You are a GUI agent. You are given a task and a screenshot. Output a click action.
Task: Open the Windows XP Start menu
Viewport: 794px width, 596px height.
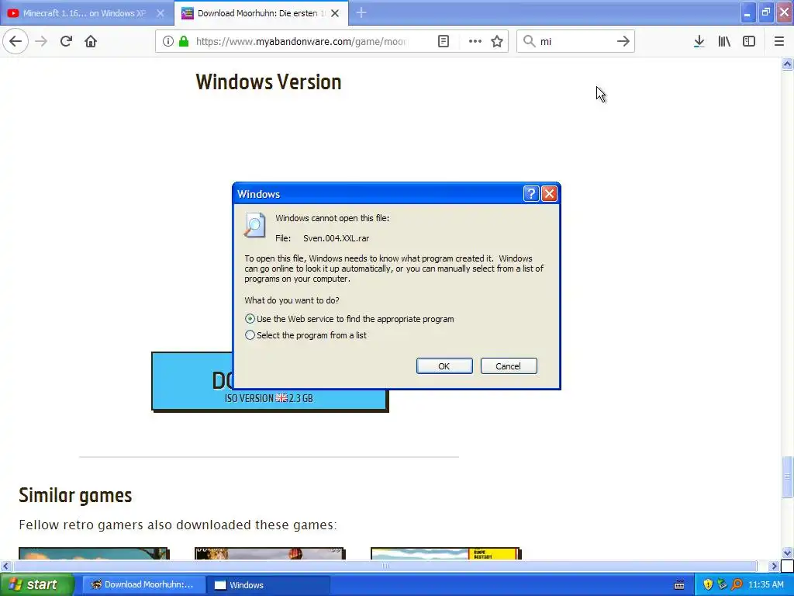pyautogui.click(x=36, y=585)
